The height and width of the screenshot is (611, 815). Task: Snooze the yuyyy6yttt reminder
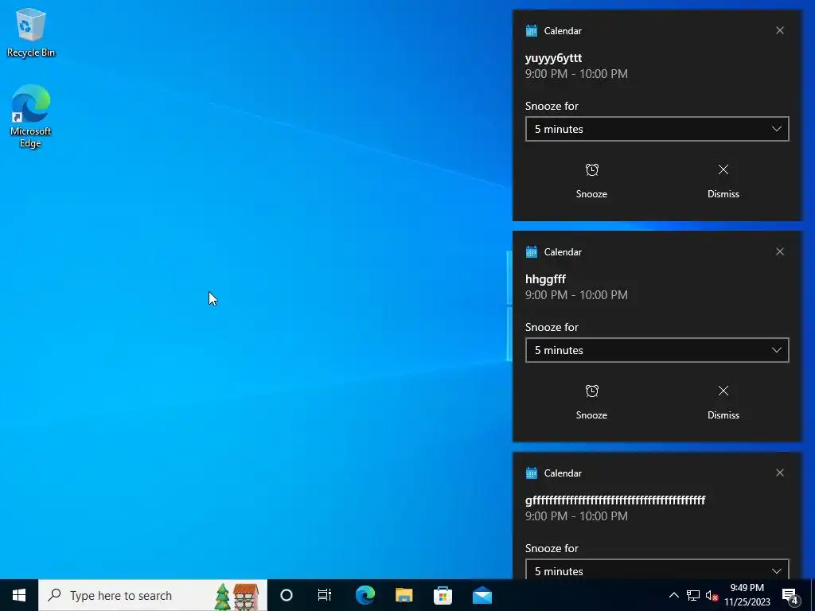(591, 181)
